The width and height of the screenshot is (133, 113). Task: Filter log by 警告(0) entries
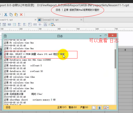[73, 107]
